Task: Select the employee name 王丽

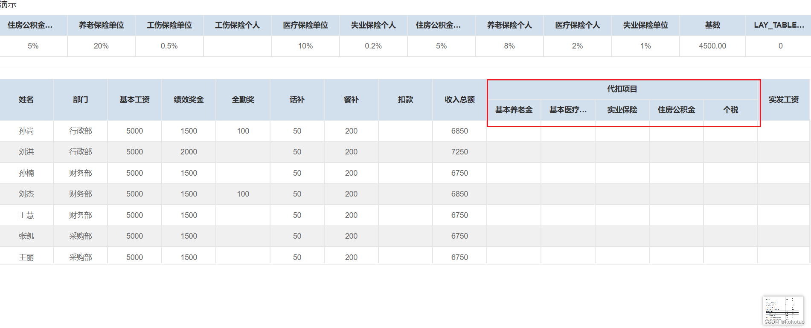Action: (x=26, y=257)
